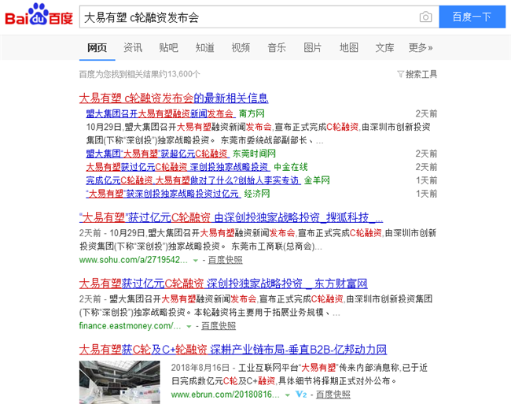The image size is (511, 404).
Task: Open the 贴吧 tab
Action: click(x=168, y=48)
